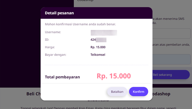Focus the lower shaded input field behind dialog
The width and height of the screenshot is (192, 109).
tap(171, 59)
